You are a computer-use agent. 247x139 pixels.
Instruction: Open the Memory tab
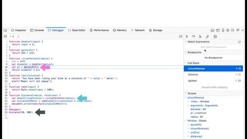(120, 30)
